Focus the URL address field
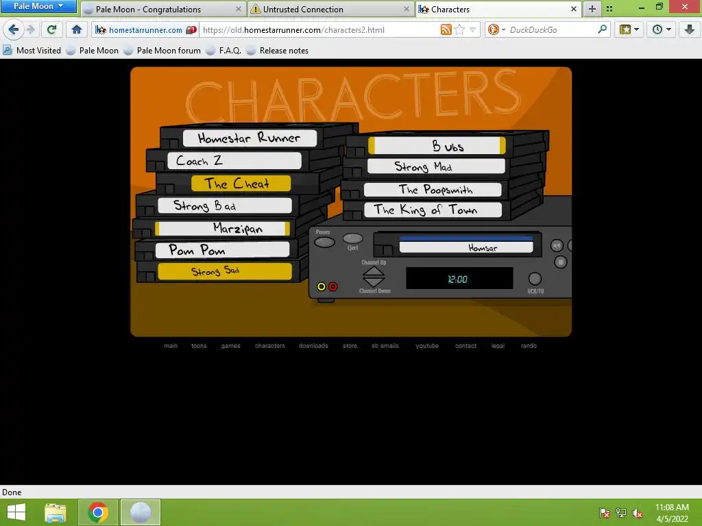Screen dimensions: 702x526 tap(319, 30)
